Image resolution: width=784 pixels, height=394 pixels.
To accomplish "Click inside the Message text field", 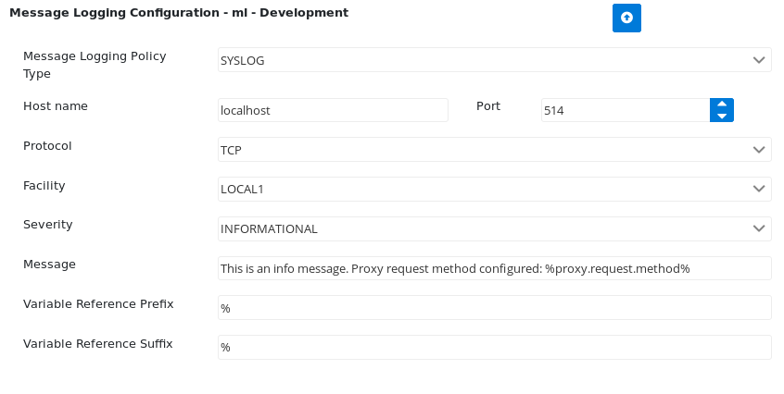I will pyautogui.click(x=495, y=268).
